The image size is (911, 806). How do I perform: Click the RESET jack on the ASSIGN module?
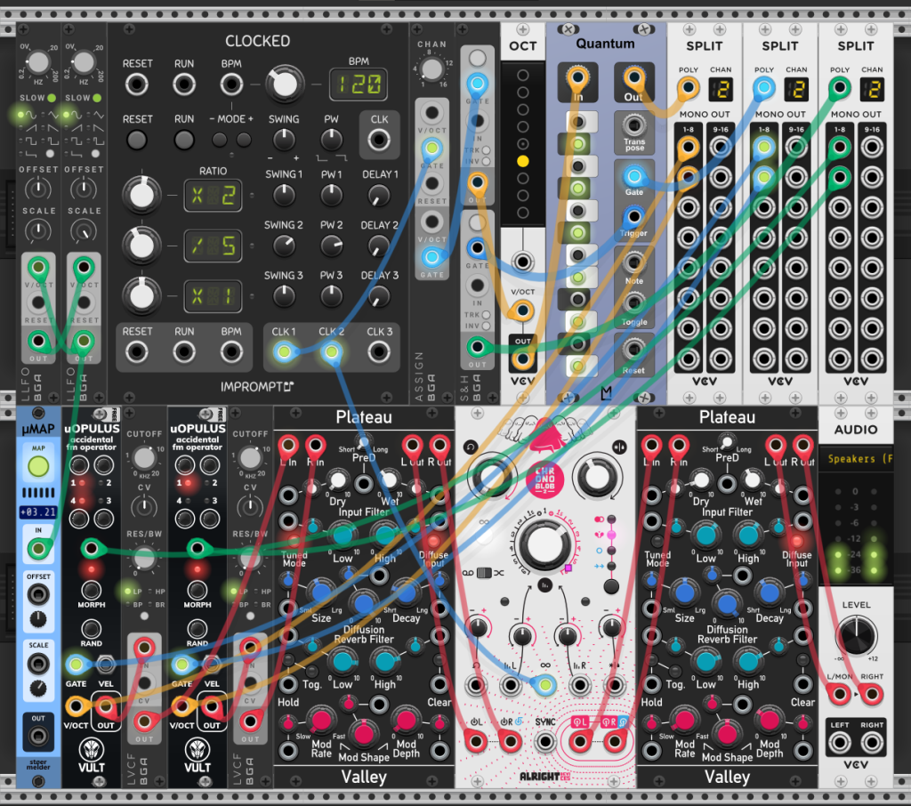pyautogui.click(x=431, y=183)
